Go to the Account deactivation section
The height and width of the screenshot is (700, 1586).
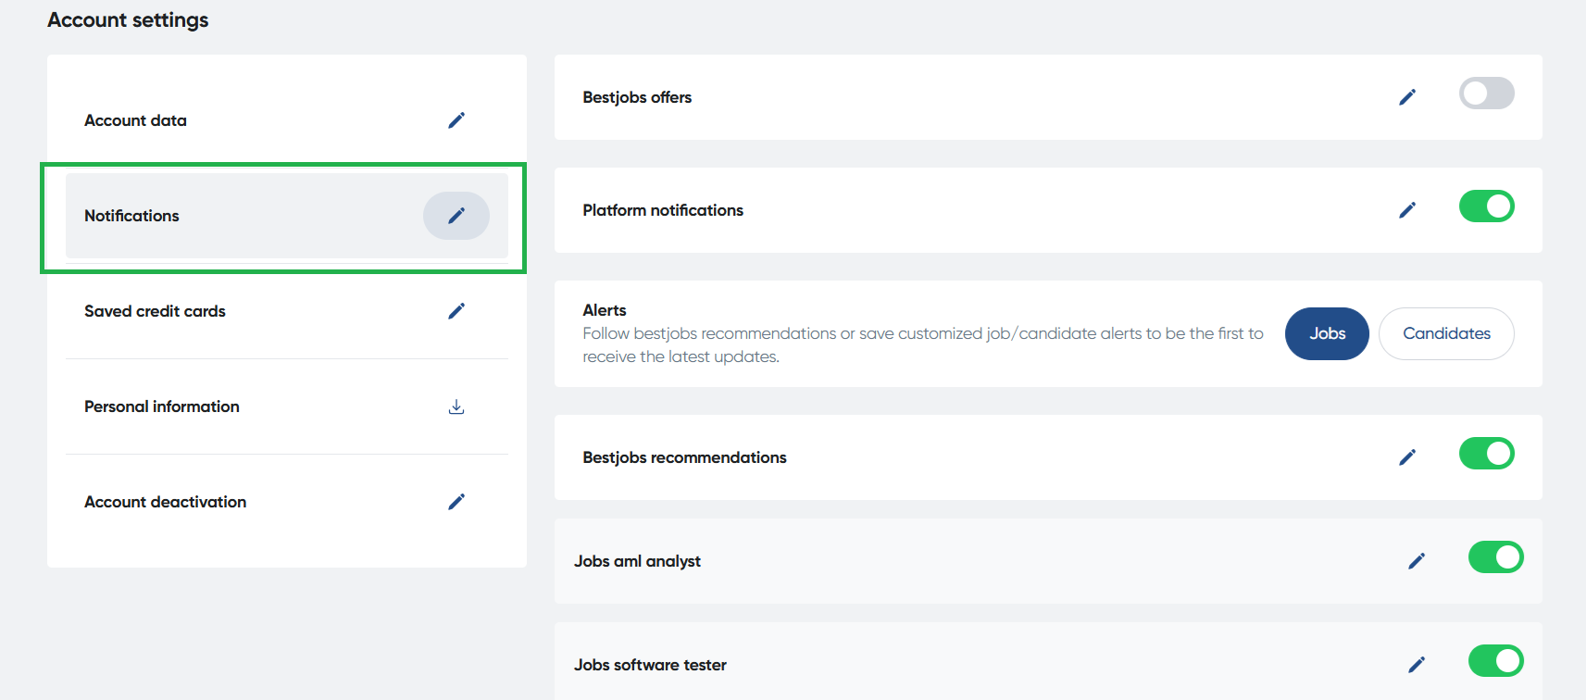[166, 502]
